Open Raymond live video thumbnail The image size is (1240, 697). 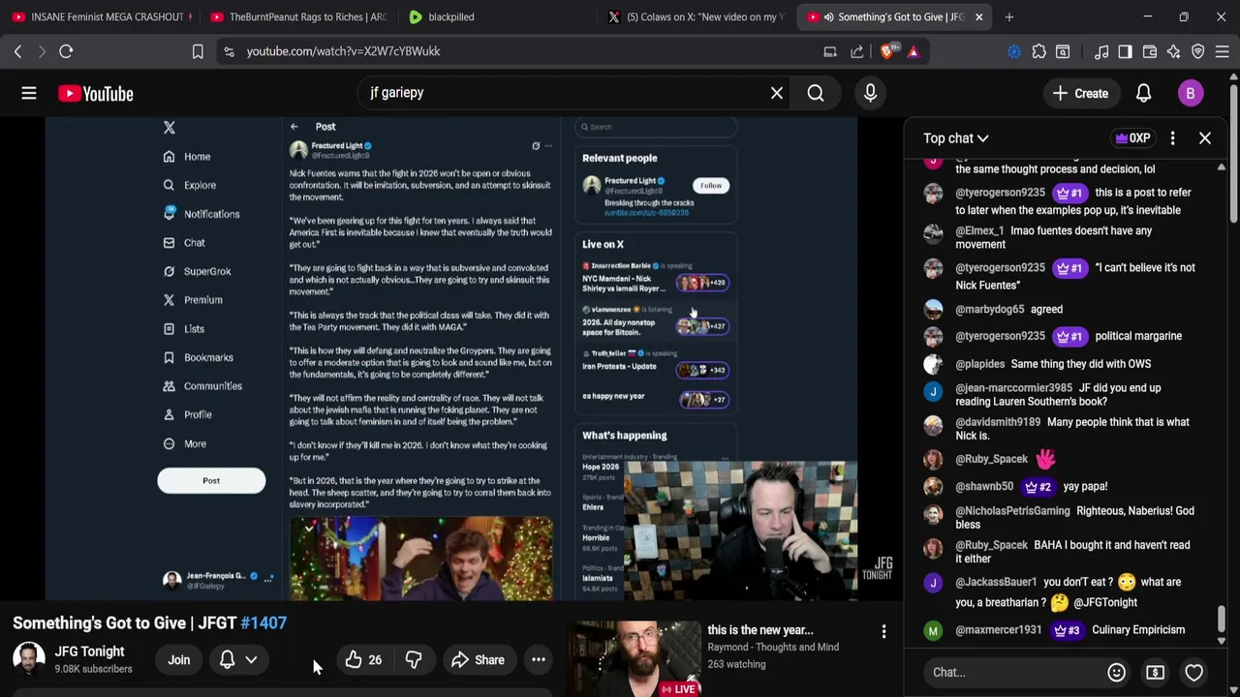coord(634,658)
